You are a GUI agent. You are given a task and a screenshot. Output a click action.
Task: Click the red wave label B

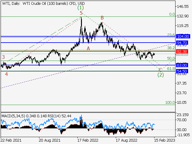(102, 18)
